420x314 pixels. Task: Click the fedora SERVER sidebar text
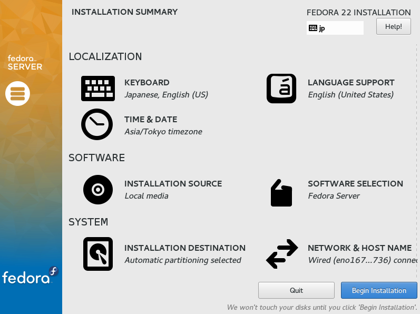coord(25,63)
